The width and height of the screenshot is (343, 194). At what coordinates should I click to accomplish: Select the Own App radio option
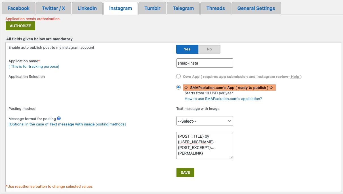point(178,76)
